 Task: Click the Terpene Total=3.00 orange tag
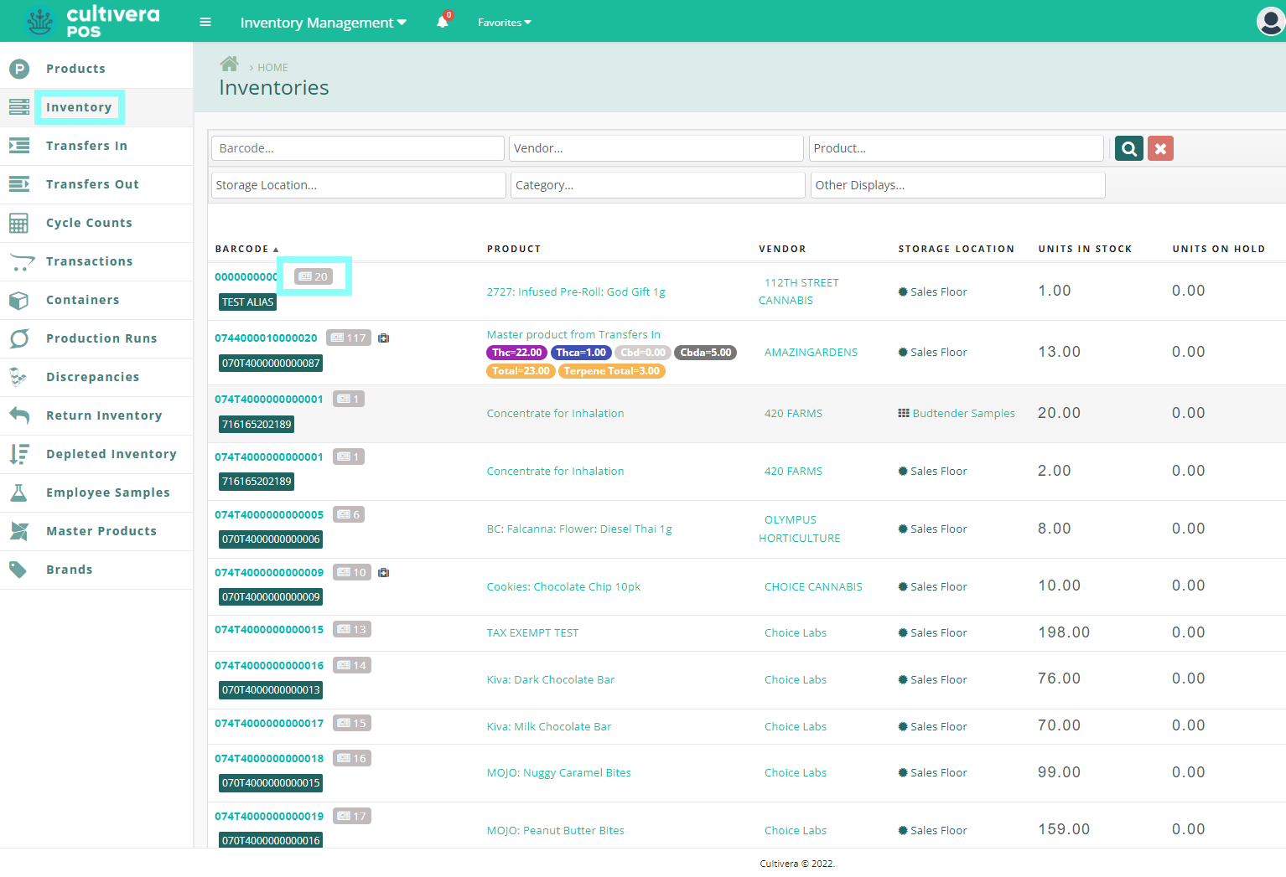tap(612, 371)
